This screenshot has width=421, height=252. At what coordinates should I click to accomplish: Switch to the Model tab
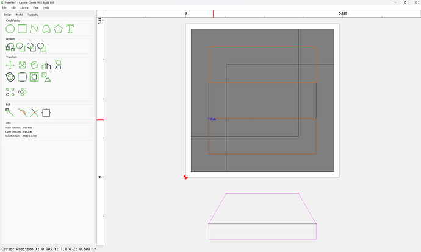(20, 15)
